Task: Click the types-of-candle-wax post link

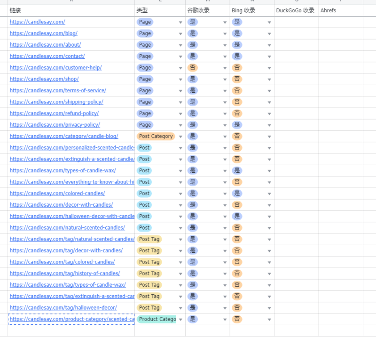Action: [63, 170]
